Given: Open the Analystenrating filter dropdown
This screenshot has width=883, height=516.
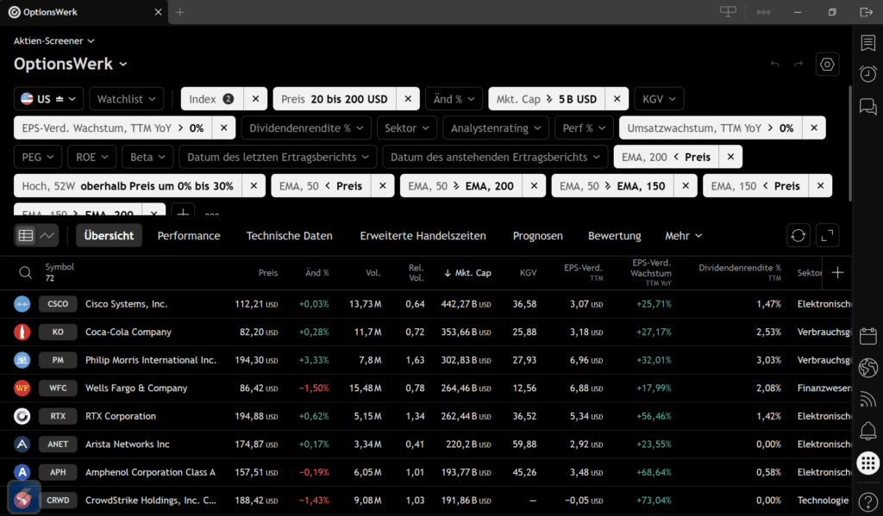Looking at the screenshot, I should click(x=496, y=127).
